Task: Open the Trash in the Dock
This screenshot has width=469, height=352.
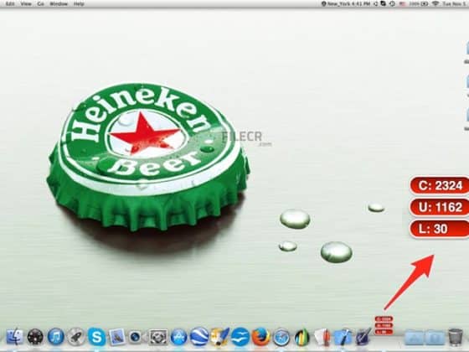Action: click(456, 337)
